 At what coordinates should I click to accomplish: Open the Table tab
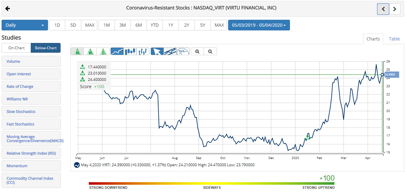point(394,39)
